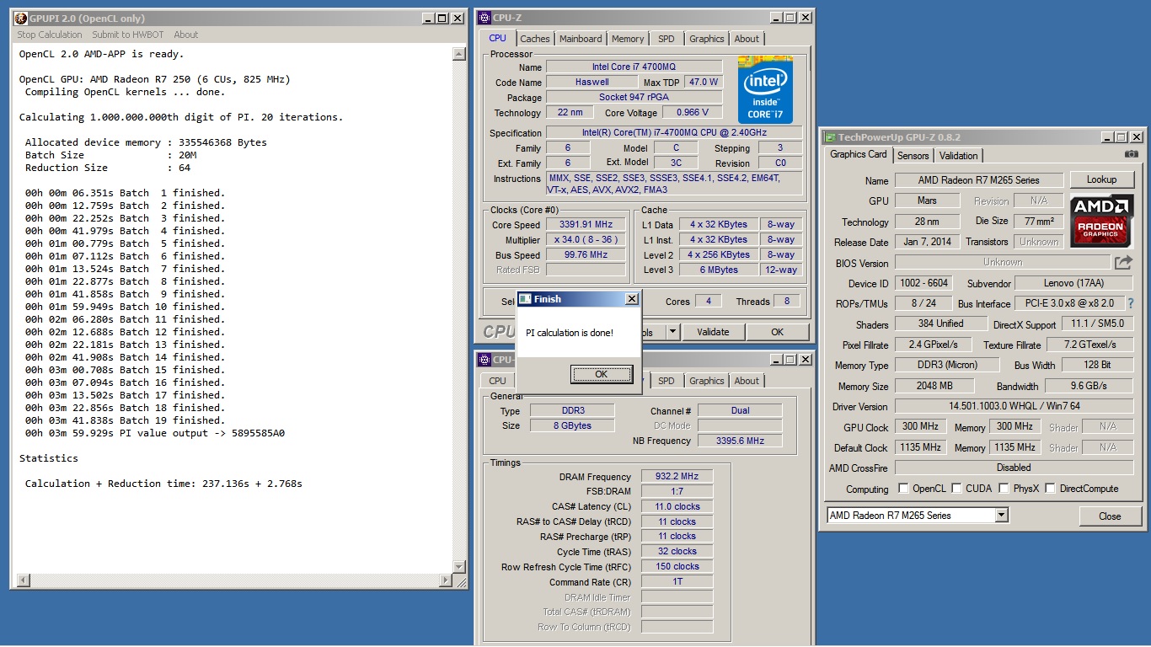
Task: Switch to the Caches tab in upper CPU-Z
Action: coord(535,39)
